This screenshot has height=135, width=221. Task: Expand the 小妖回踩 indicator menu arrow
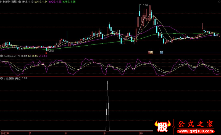coord(2,78)
